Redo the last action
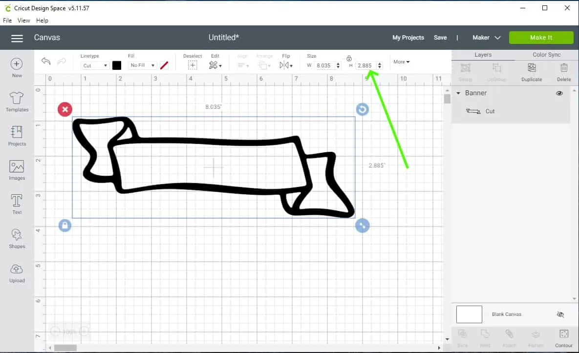 61,61
